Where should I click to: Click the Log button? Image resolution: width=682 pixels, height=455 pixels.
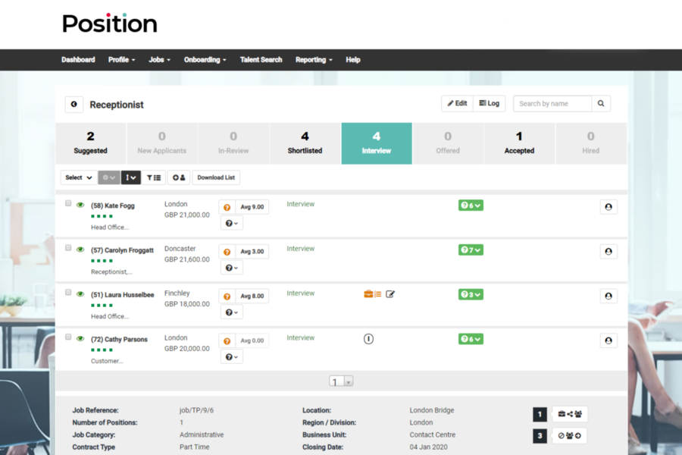point(489,104)
